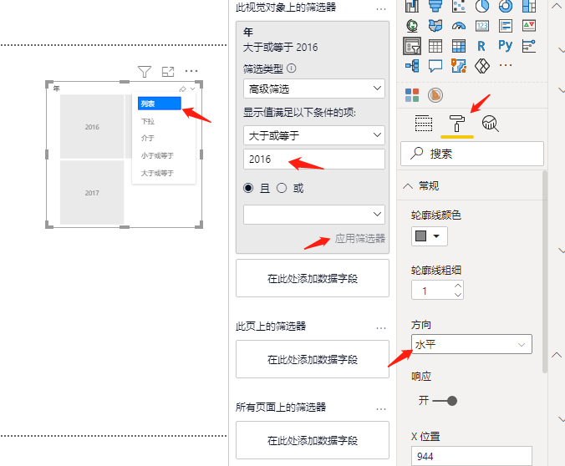The image size is (565, 466).
Task: Open the Fields pane icon
Action: coord(424,124)
